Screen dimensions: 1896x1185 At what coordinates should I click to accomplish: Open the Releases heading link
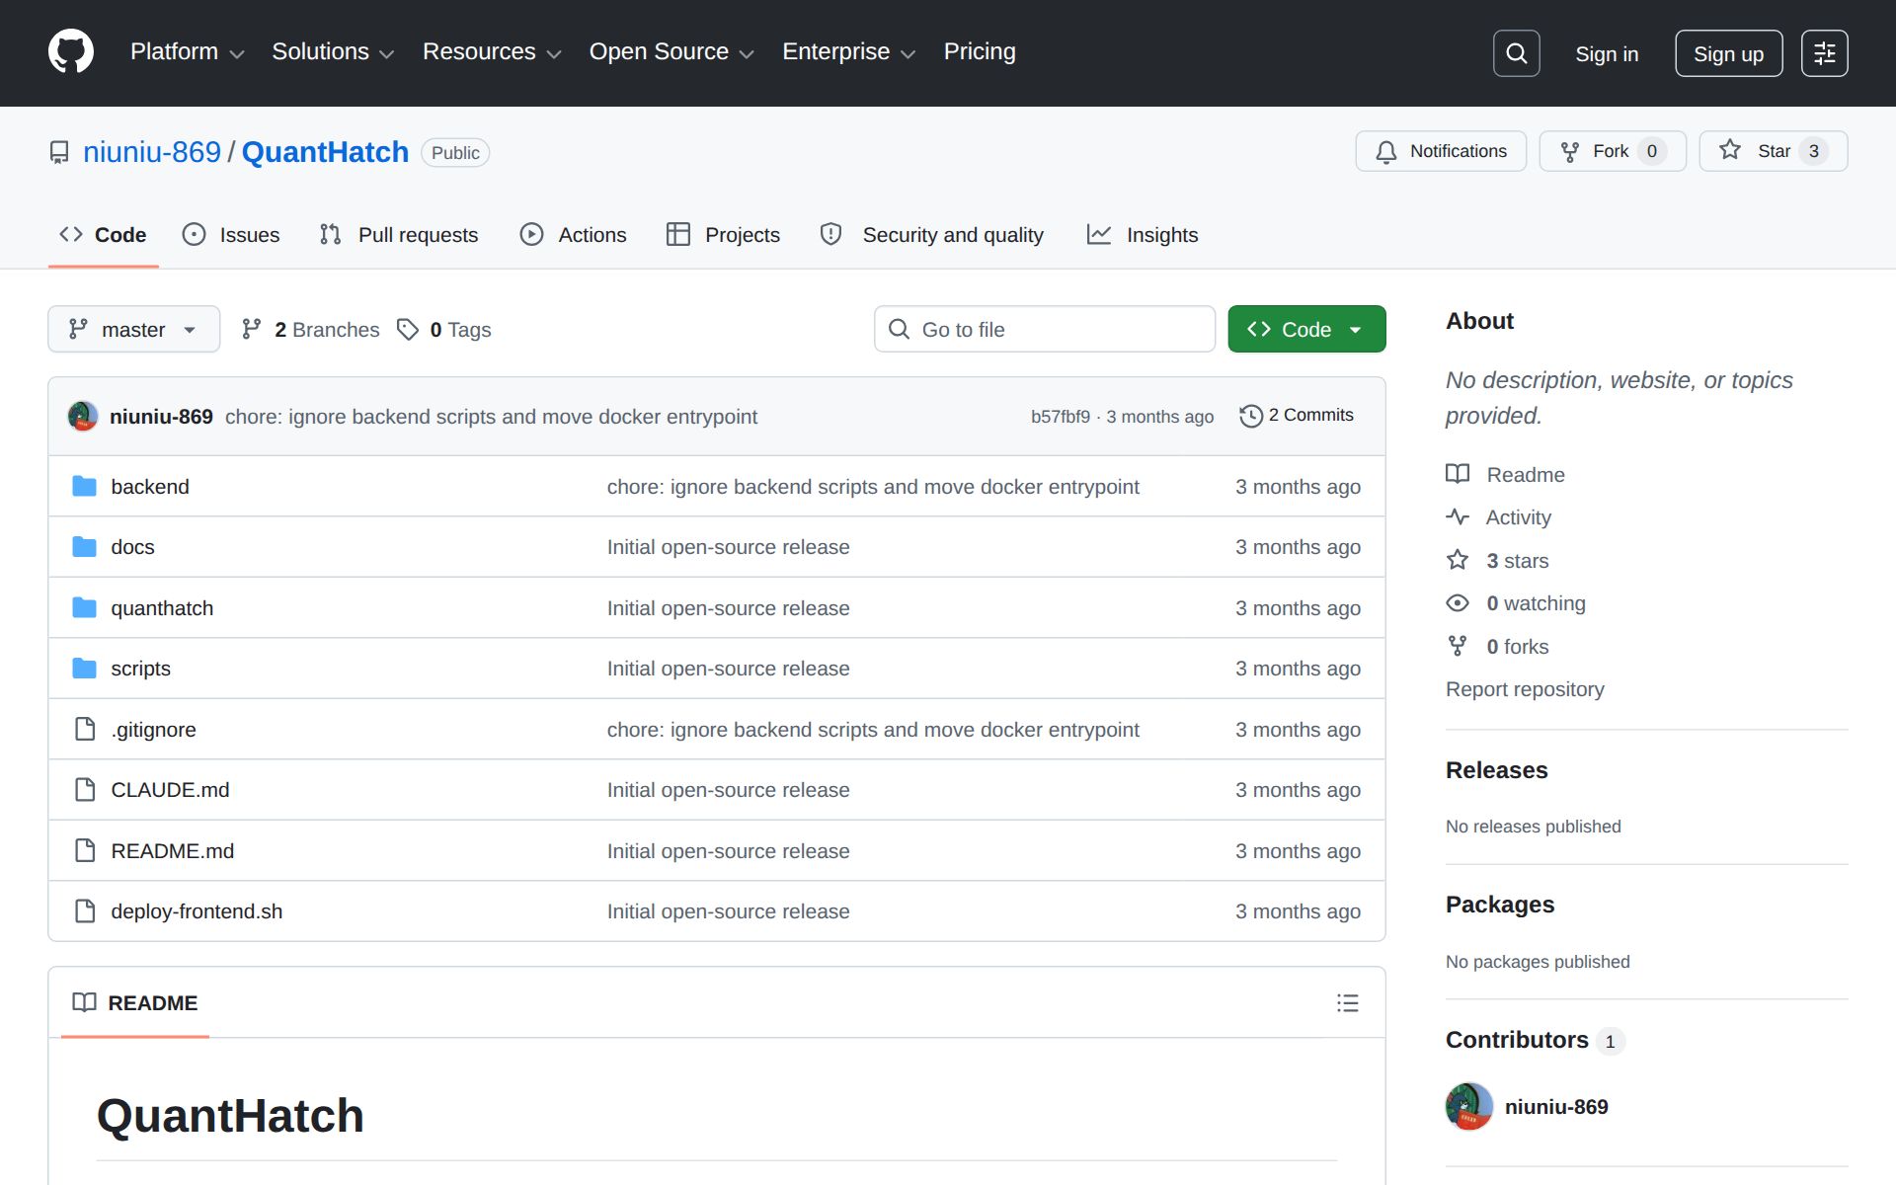point(1497,770)
